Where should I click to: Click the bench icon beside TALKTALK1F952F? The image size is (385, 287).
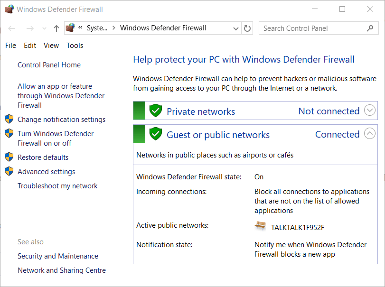(260, 226)
